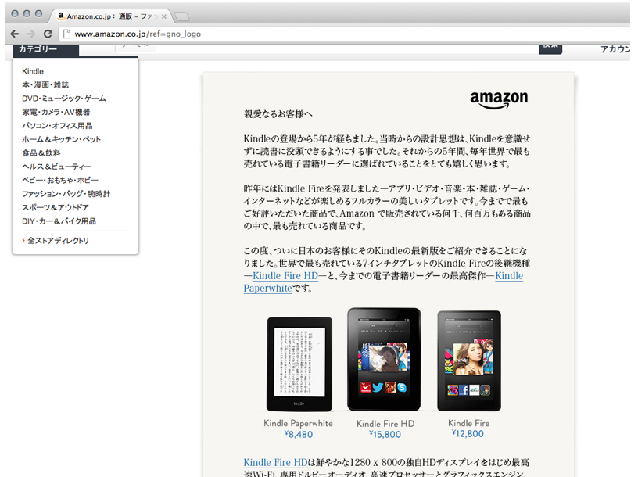Click the browser back arrow
Image resolution: width=638 pixels, height=477 pixels.
pos(15,34)
